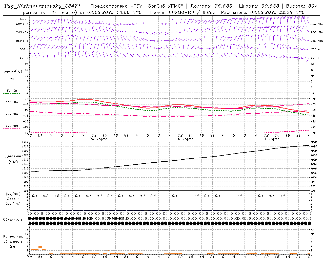This screenshot has width=324, height=259.
Task: Click the model name COSMO-RU / 6.6км
Action: [x=192, y=12]
